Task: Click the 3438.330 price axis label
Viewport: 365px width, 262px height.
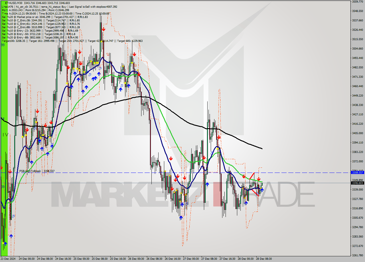Action: (x=357, y=105)
